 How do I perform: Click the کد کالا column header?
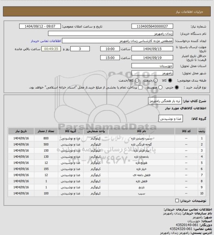click(186, 131)
